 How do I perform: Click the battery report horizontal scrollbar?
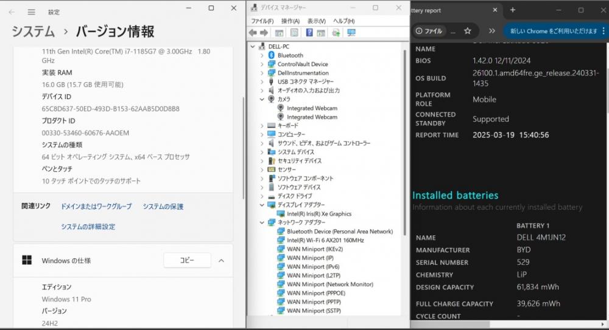click(x=451, y=324)
